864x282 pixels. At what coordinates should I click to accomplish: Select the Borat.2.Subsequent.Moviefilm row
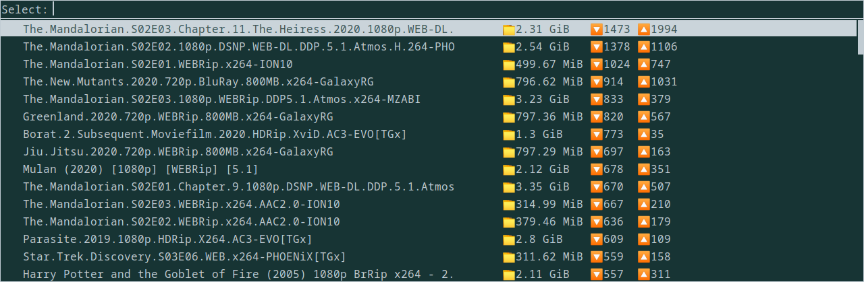[429, 135]
